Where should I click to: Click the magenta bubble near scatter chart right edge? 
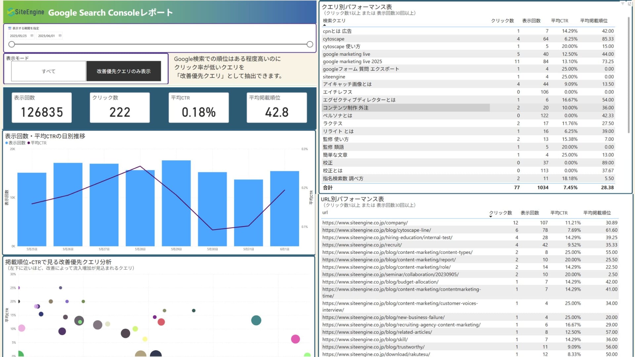tap(295, 339)
